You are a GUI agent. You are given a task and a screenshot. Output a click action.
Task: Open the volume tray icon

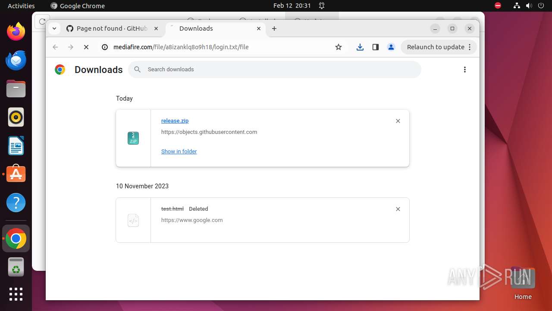click(529, 6)
